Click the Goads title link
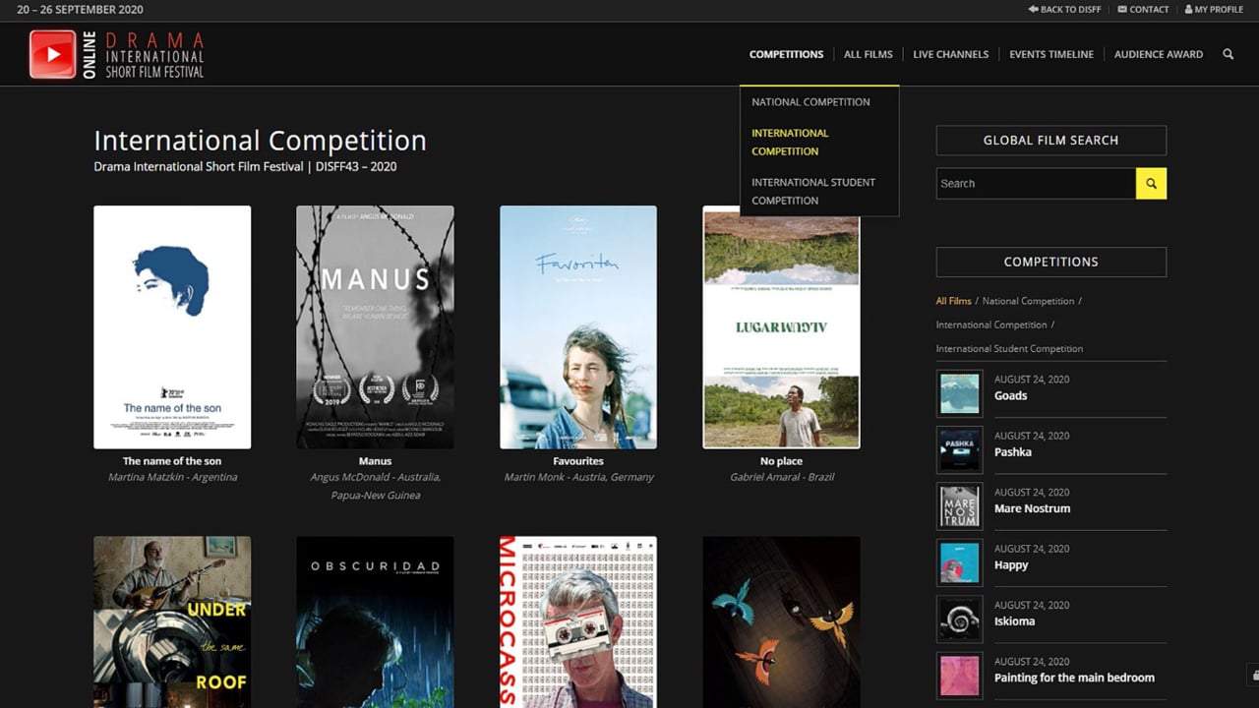Image resolution: width=1259 pixels, height=708 pixels. (1010, 396)
